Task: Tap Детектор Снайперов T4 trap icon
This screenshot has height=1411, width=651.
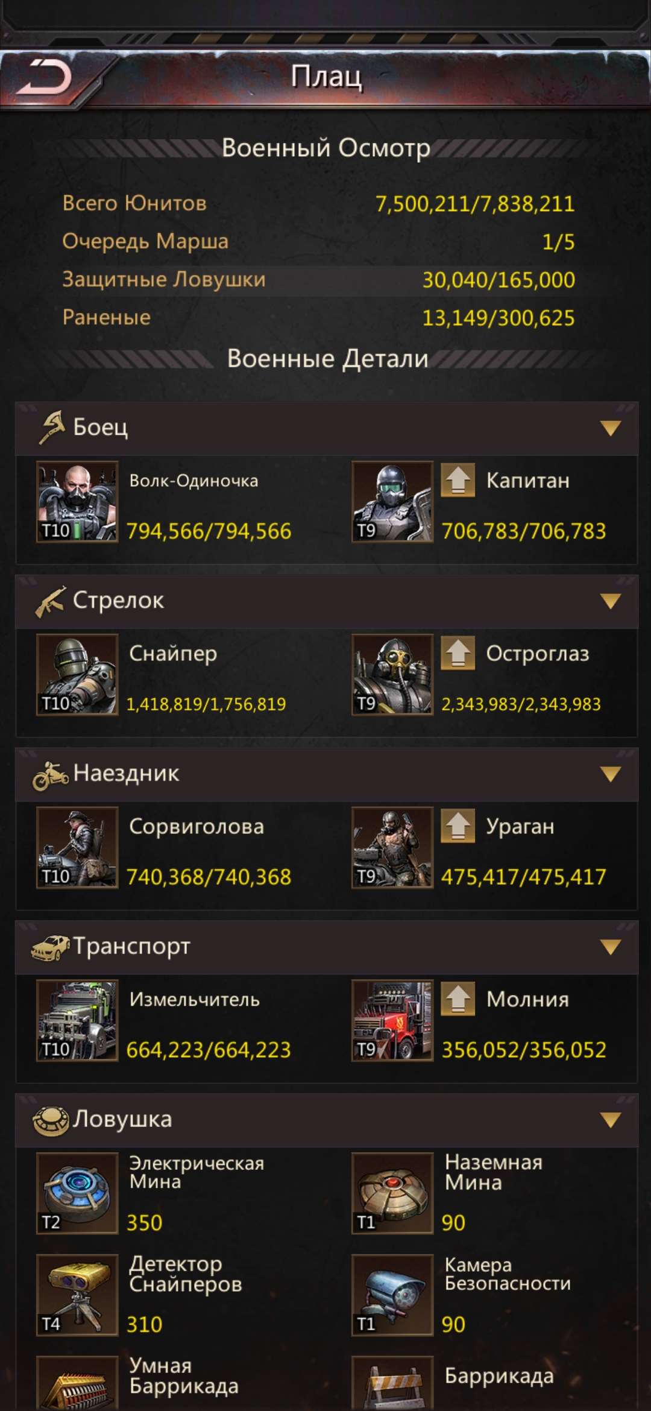Action: pos(77,1295)
